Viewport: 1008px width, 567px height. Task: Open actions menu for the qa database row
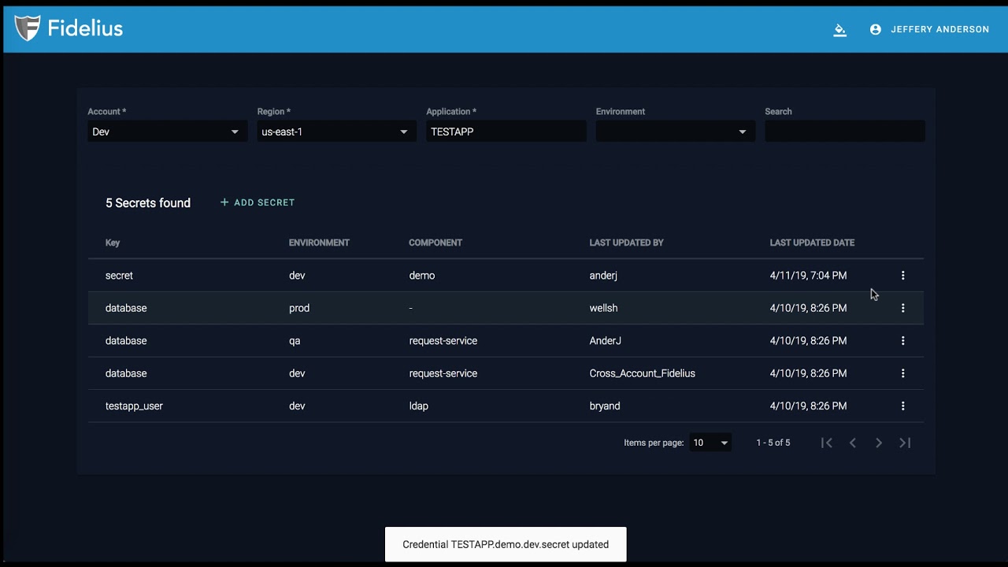point(903,341)
